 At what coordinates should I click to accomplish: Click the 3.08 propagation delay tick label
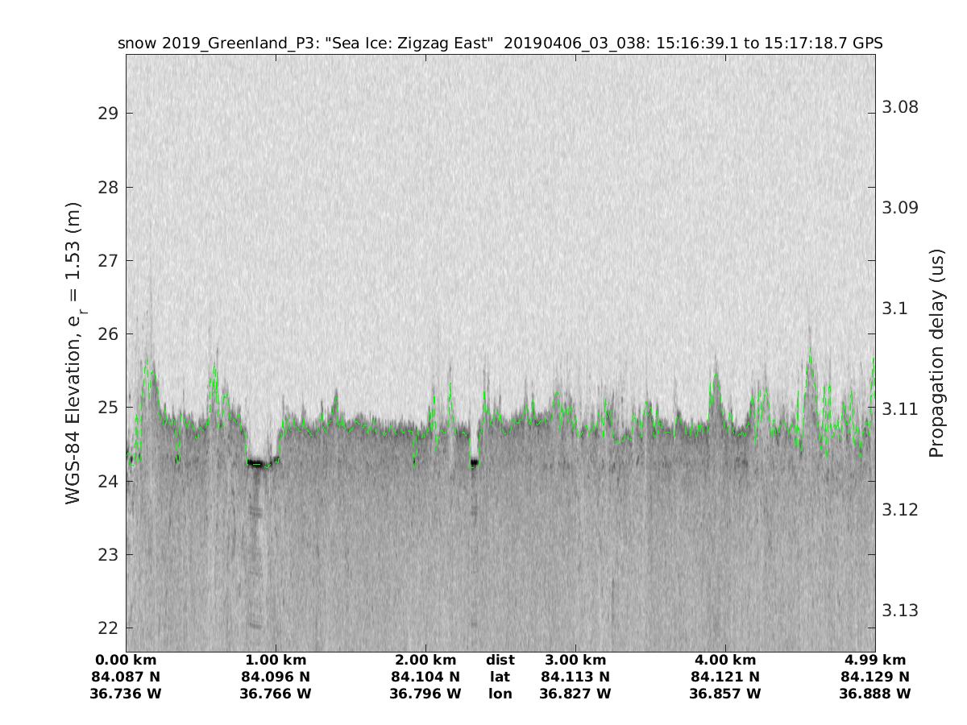900,108
